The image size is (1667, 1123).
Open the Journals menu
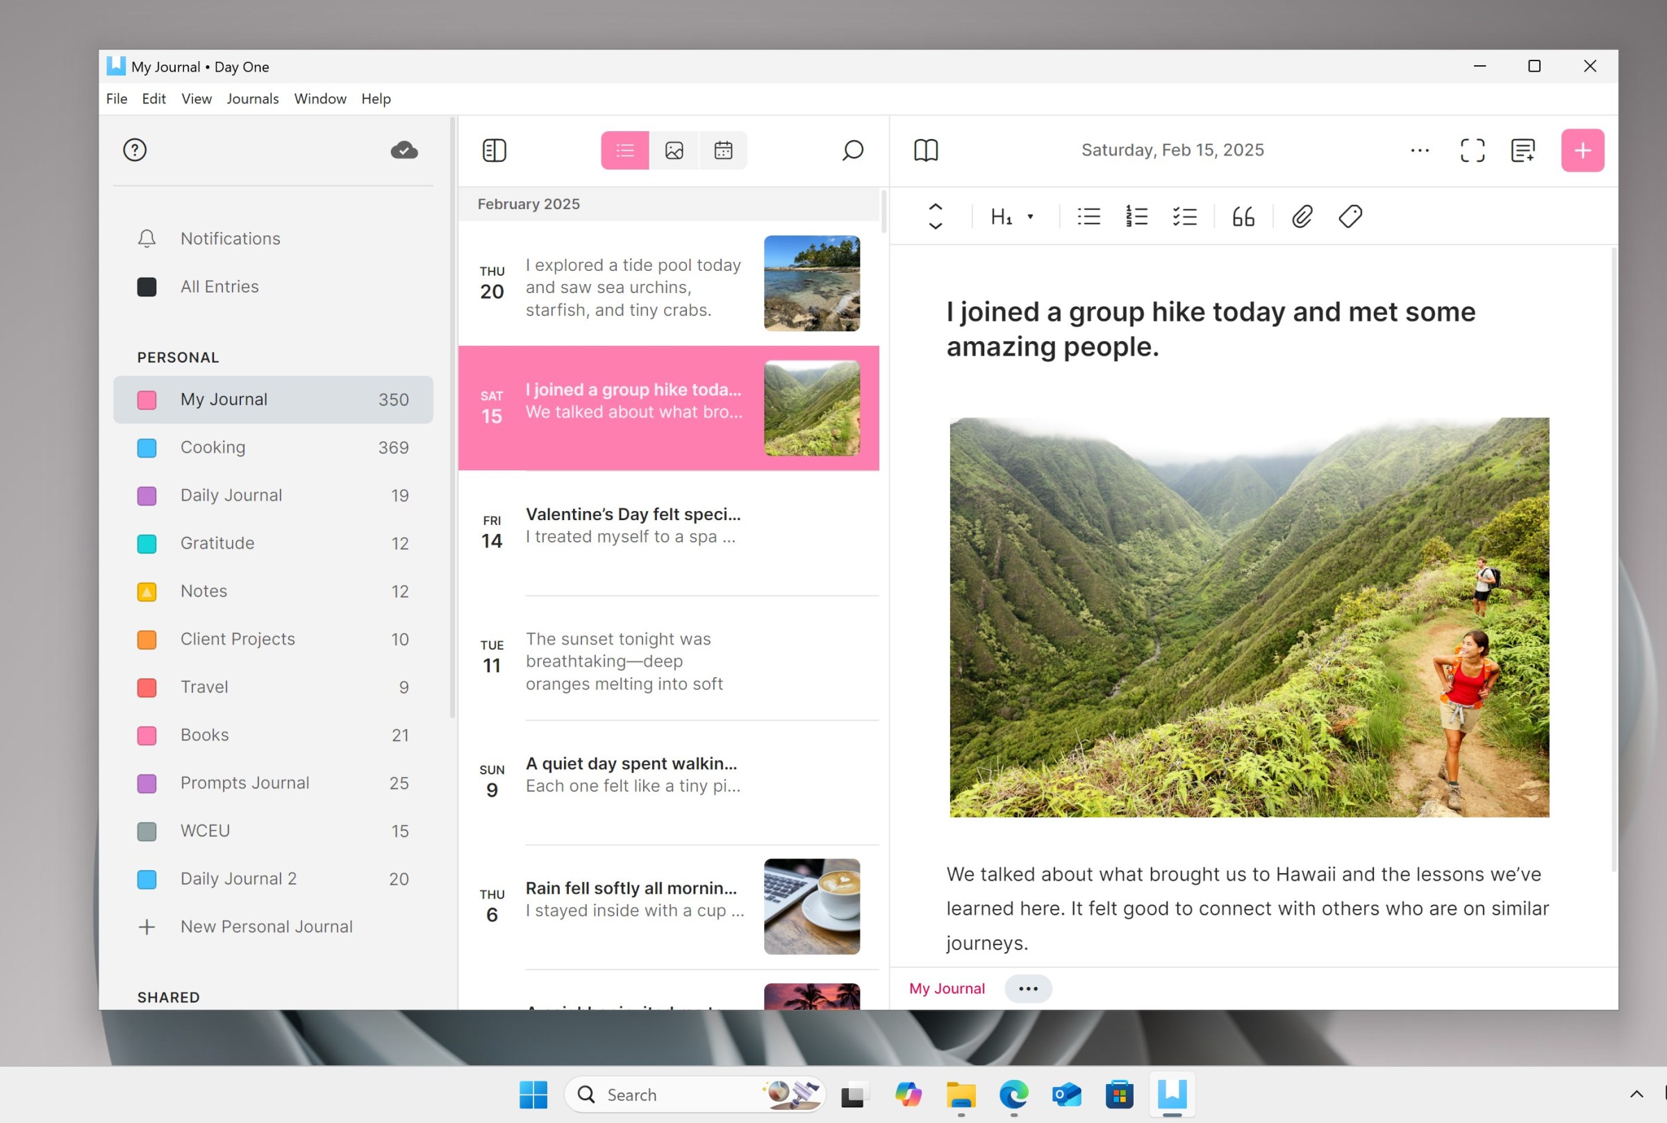point(252,99)
